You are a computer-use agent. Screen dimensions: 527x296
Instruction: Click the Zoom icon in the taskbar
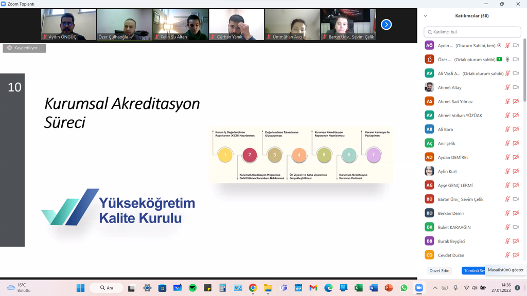419,288
